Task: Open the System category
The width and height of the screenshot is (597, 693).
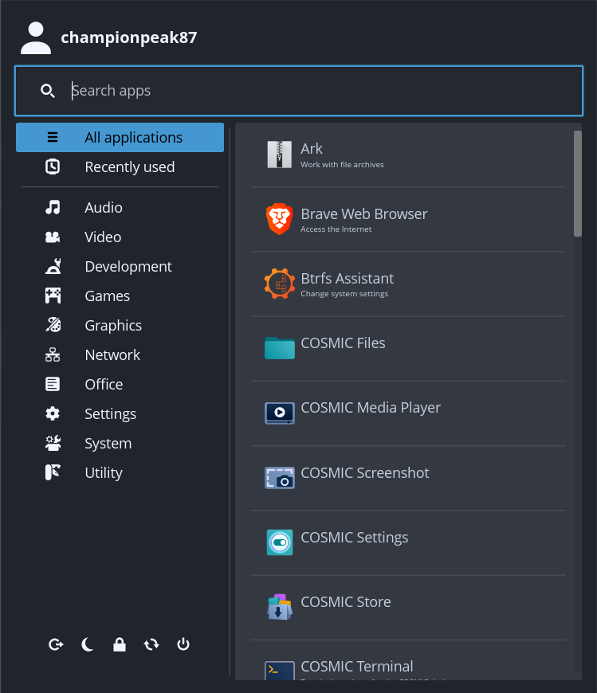Action: [120, 444]
